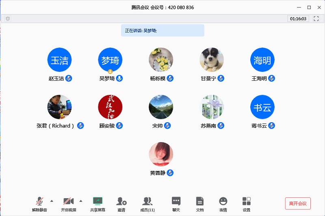This screenshot has height=216, width=325.
Task: Select 顾安骏's red avatar
Action: 110,107
